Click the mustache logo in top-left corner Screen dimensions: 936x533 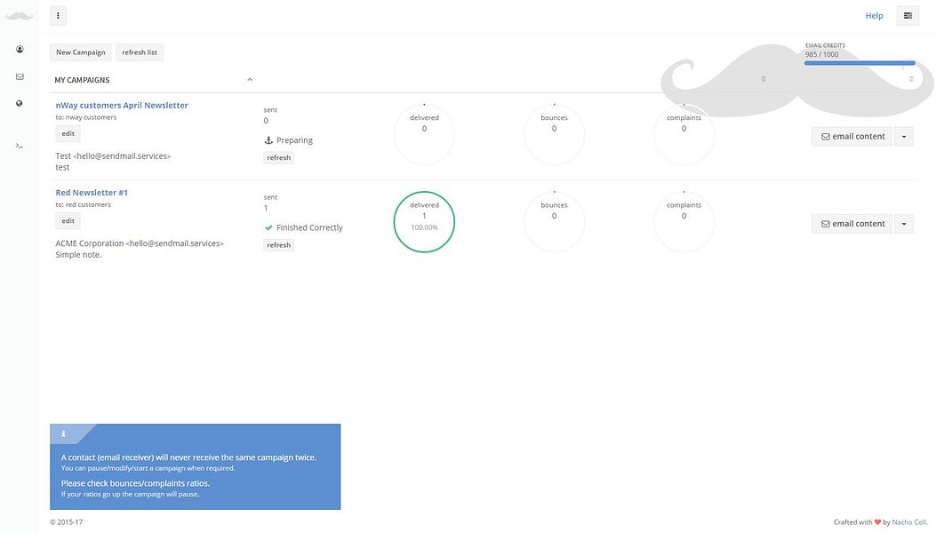[x=19, y=16]
